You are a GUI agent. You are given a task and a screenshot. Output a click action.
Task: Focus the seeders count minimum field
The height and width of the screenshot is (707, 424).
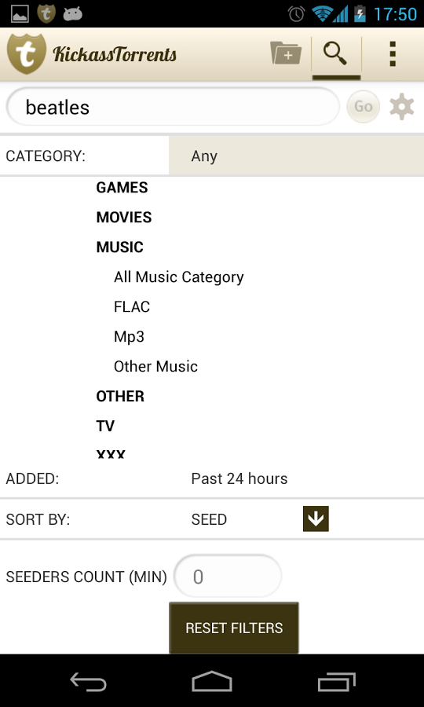[228, 577]
